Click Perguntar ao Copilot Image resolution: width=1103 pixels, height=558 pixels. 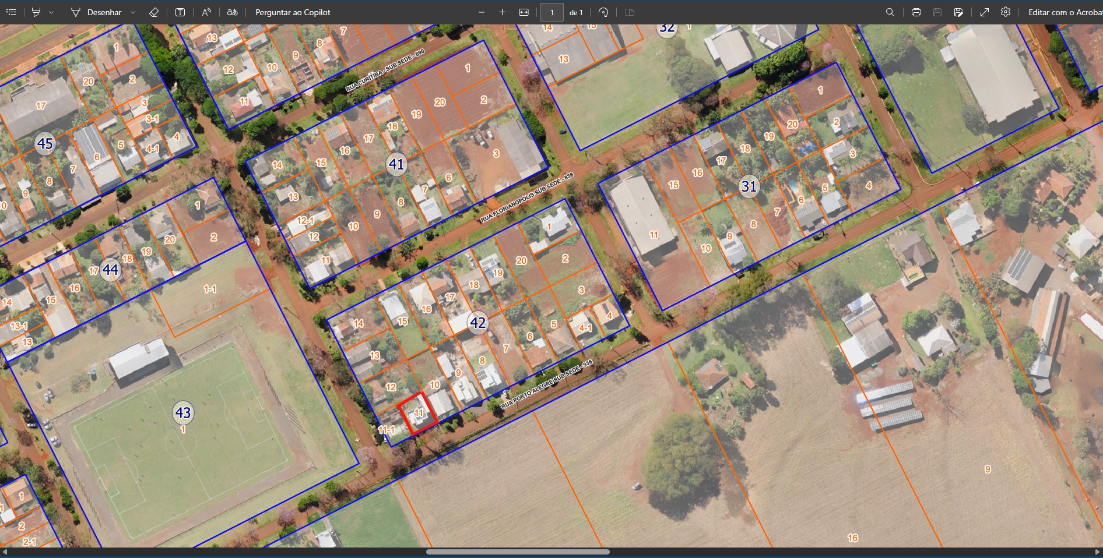click(x=293, y=12)
